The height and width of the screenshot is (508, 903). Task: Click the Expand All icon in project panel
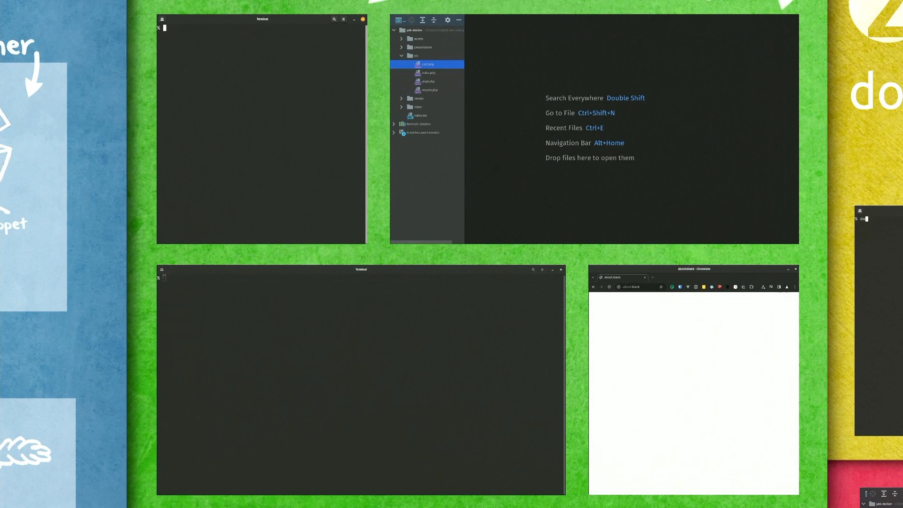coord(422,20)
